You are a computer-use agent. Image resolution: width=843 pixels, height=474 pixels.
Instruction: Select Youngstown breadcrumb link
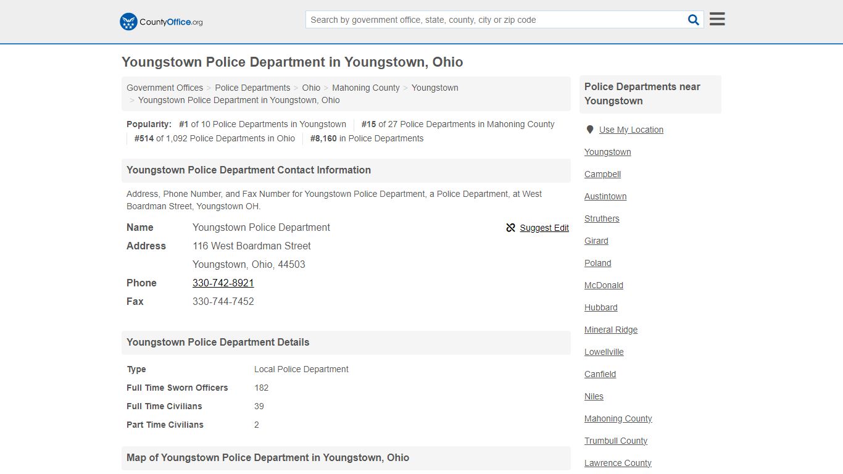(435, 88)
